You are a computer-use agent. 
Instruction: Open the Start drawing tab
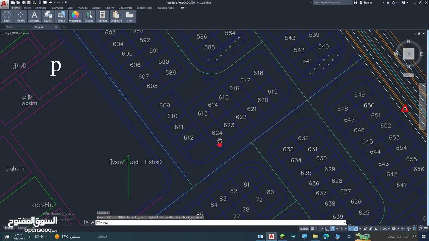tap(10, 27)
